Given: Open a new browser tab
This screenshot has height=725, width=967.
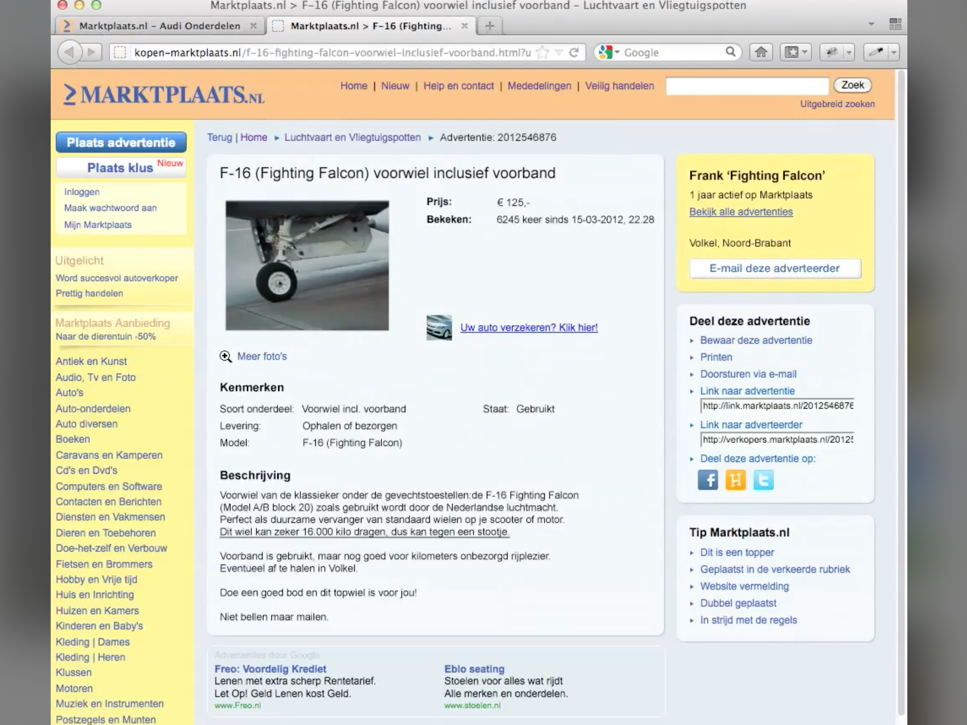Looking at the screenshot, I should (x=489, y=26).
